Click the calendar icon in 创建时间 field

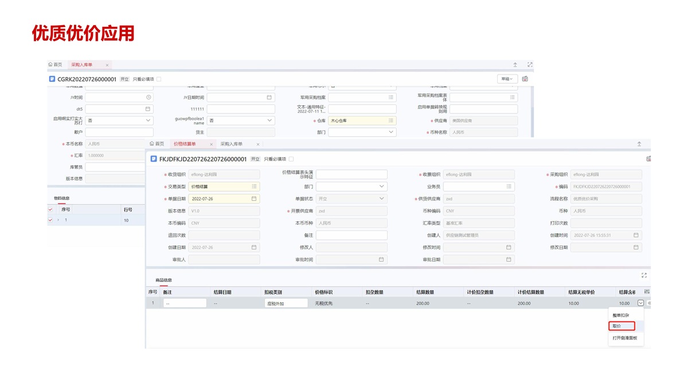click(x=636, y=235)
